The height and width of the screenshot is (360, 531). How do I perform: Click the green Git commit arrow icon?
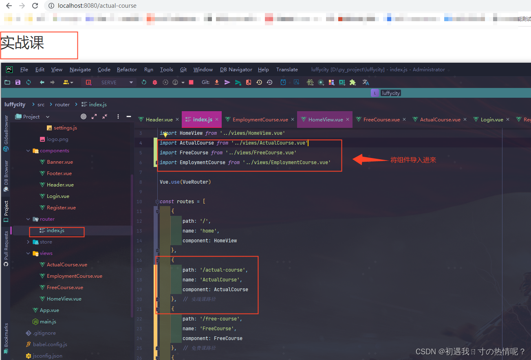pyautogui.click(x=238, y=82)
